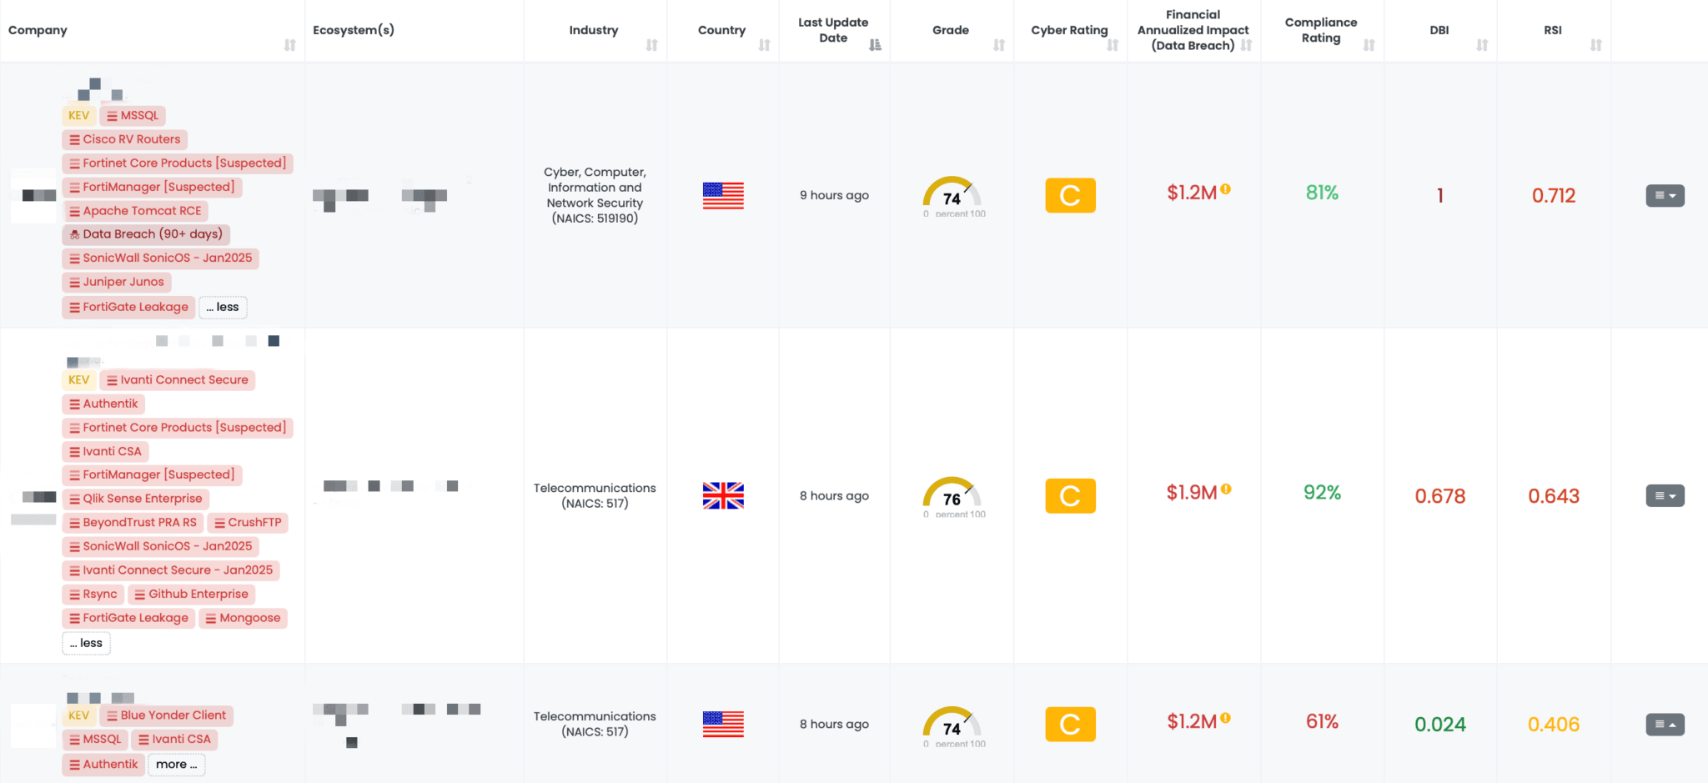Sort by Cyber Rating column
The width and height of the screenshot is (1708, 783).
pyautogui.click(x=1113, y=45)
